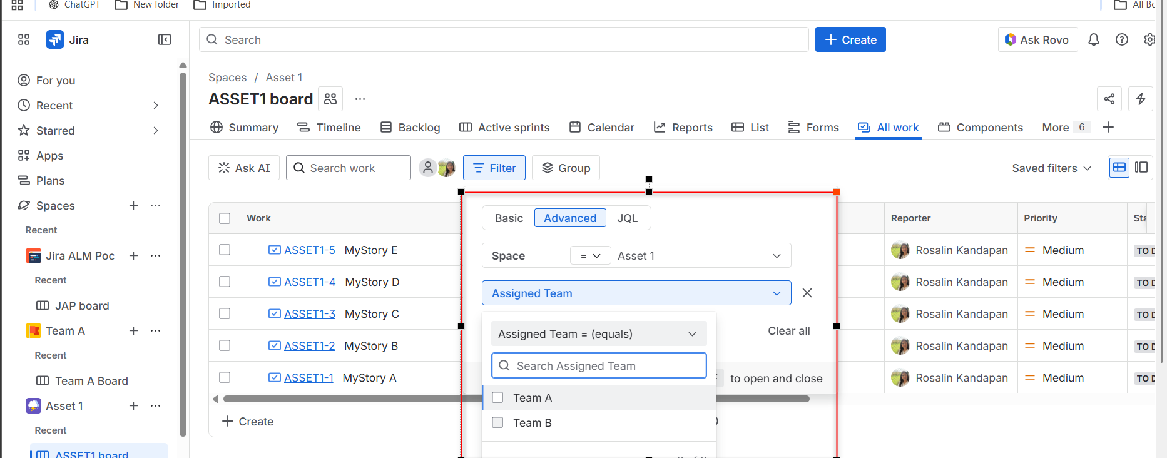Tick the Team B checkbox option

497,422
